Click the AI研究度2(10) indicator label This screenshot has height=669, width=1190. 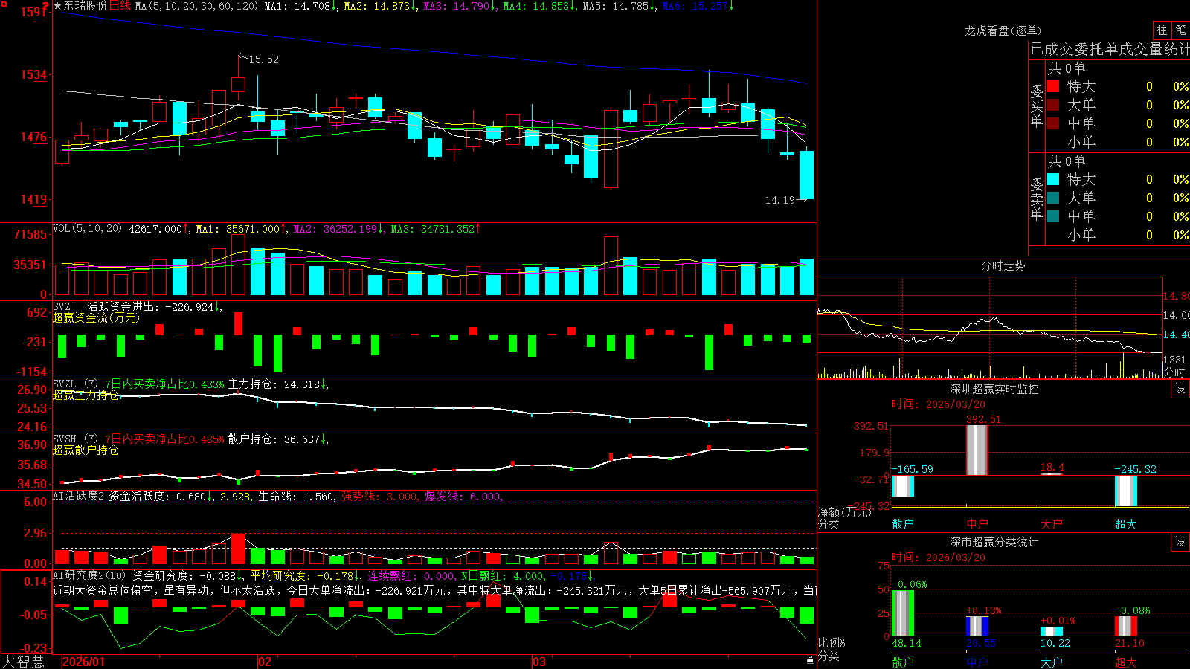click(89, 575)
